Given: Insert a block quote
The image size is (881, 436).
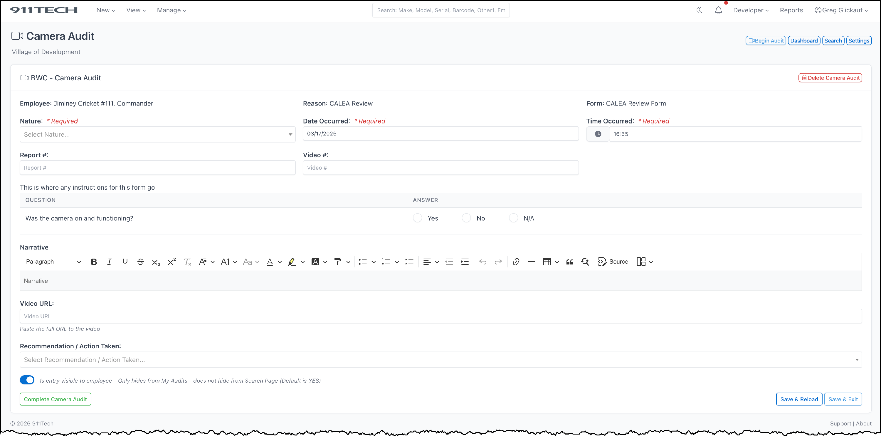Looking at the screenshot, I should (569, 262).
